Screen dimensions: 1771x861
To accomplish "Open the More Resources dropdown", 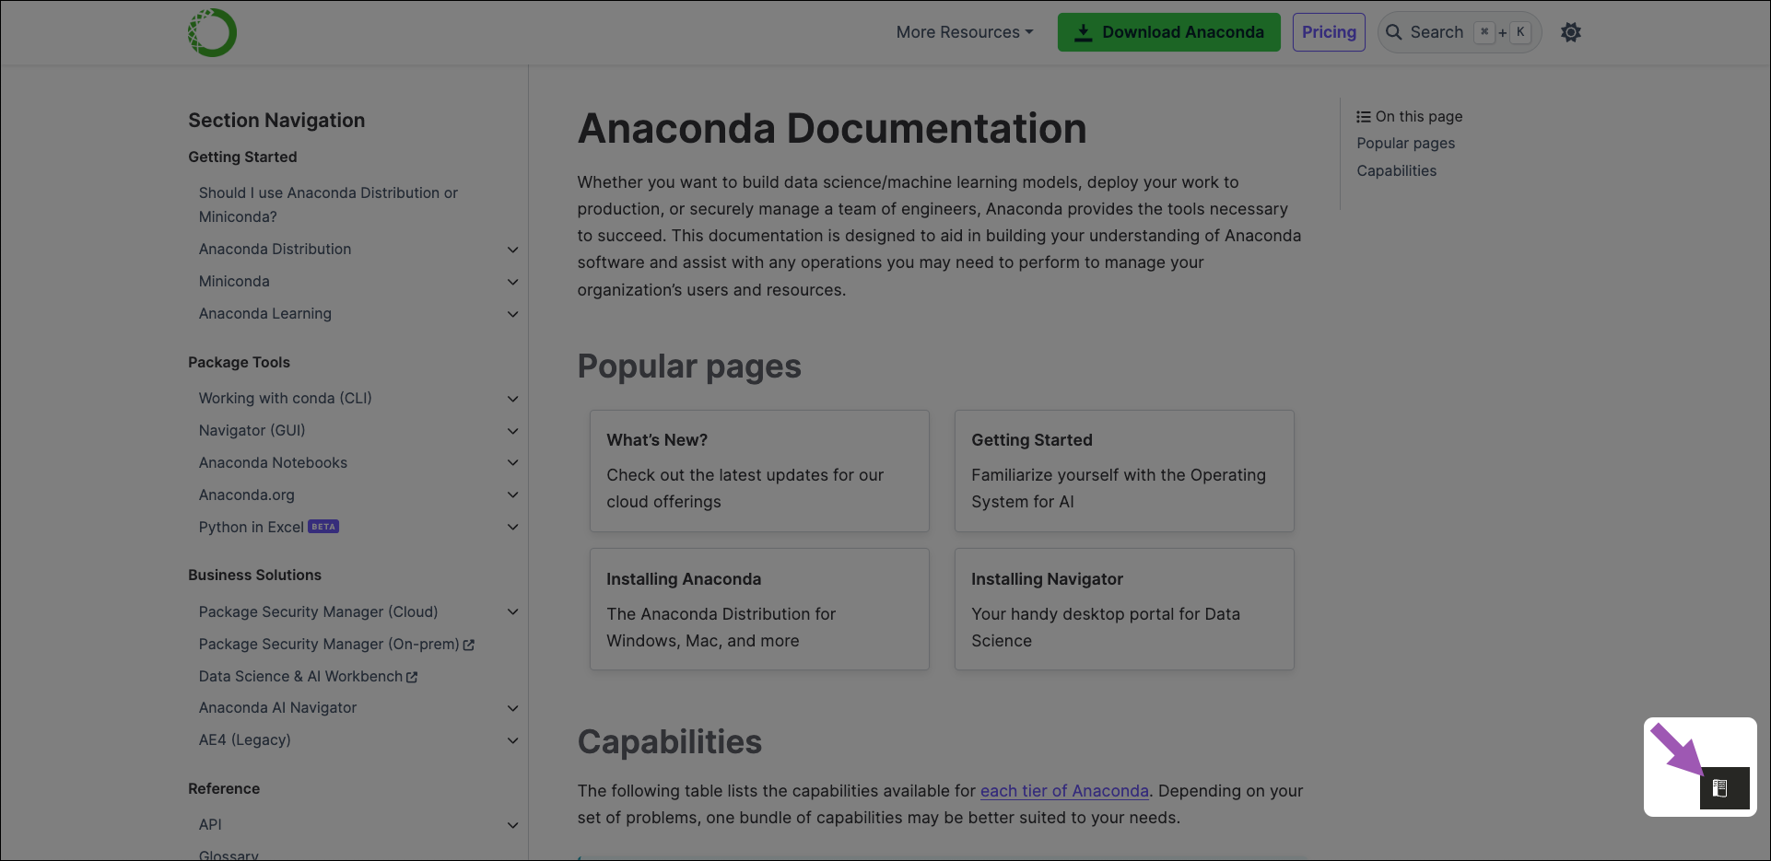I will click(x=965, y=32).
